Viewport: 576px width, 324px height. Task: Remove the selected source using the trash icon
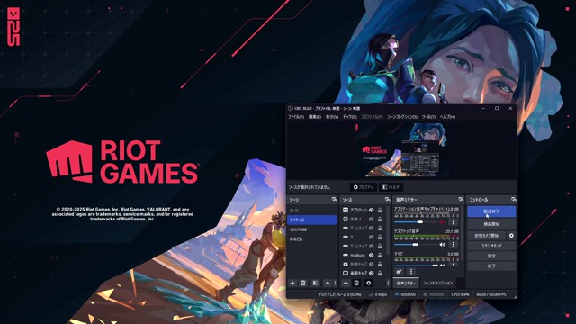(356, 283)
